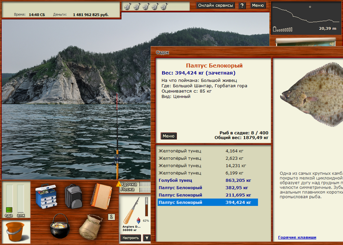Click the money amount 1 481 962 825 руб.
This screenshot has width=343, height=245.
tap(91, 15)
